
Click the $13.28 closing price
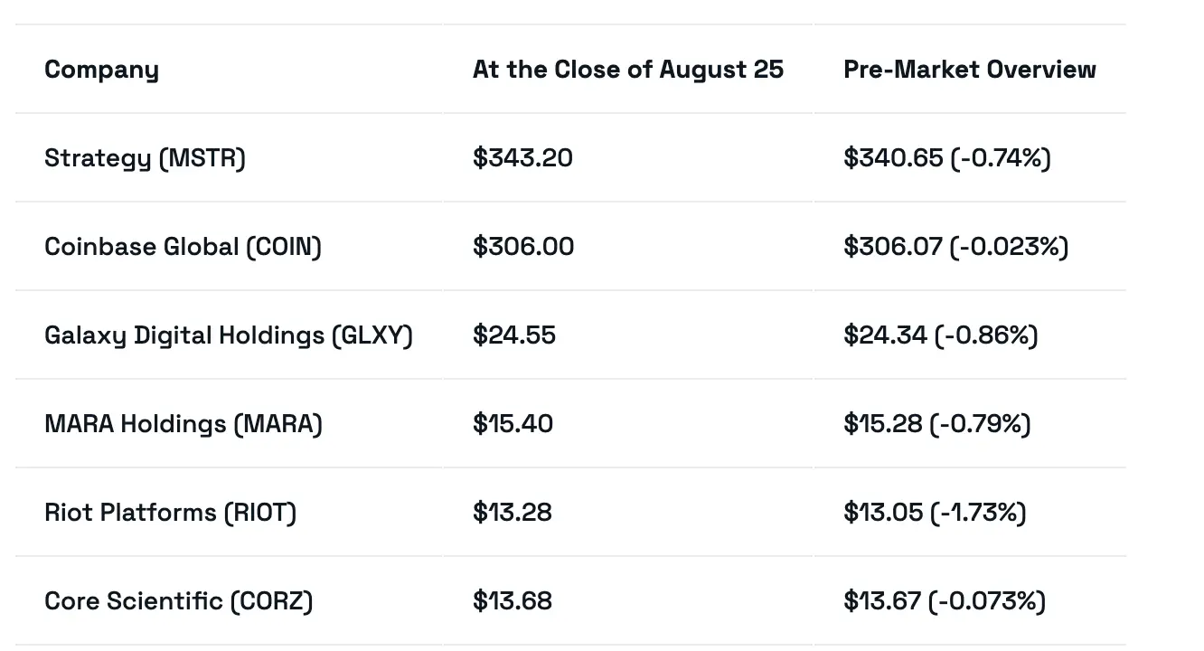[x=512, y=513]
